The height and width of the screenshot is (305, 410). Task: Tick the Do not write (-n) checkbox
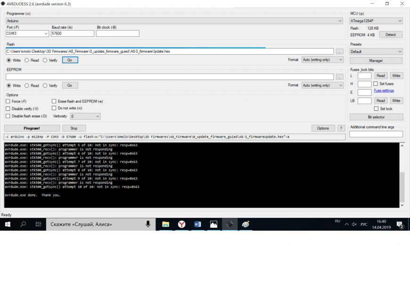tap(54, 108)
